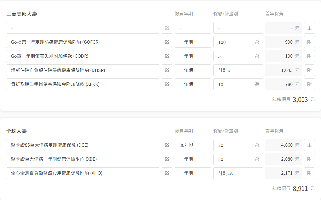
Task: Click the 附 tag on GODR row
Action: [310, 56]
